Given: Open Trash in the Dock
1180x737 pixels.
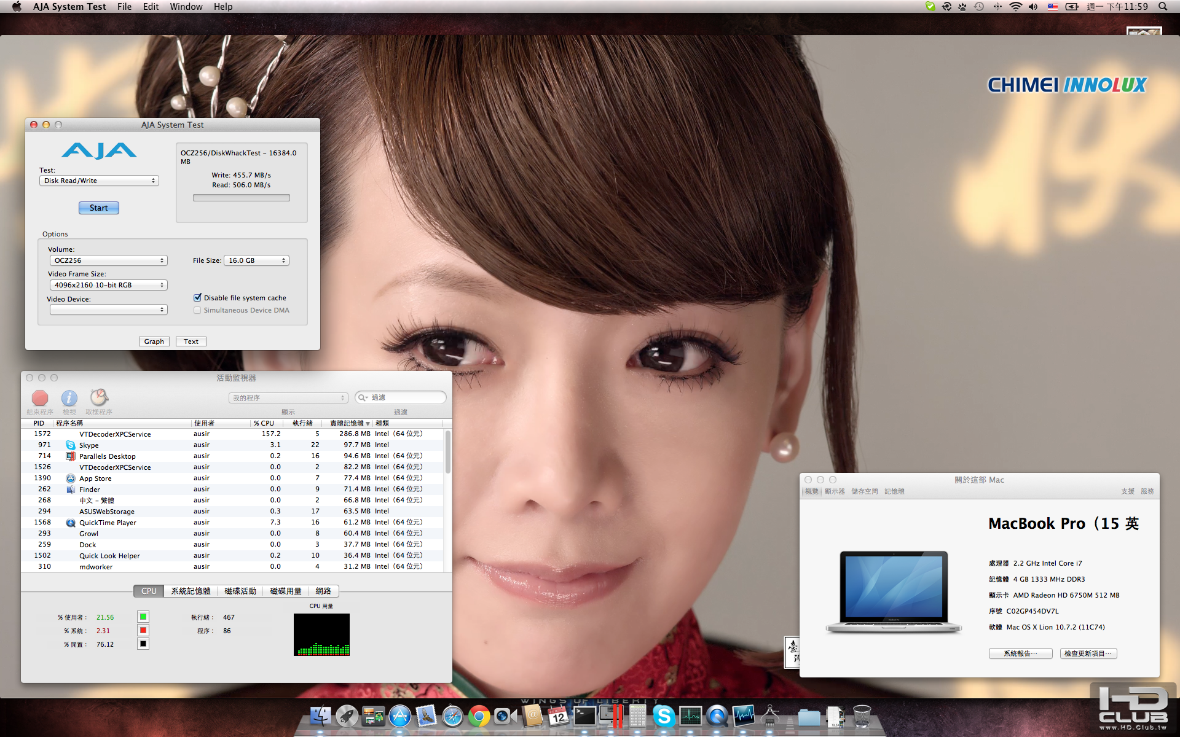Looking at the screenshot, I should (x=862, y=716).
